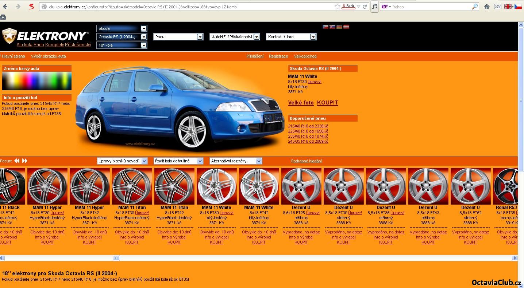Click the Registrace link
This screenshot has height=288, width=524.
(278, 56)
